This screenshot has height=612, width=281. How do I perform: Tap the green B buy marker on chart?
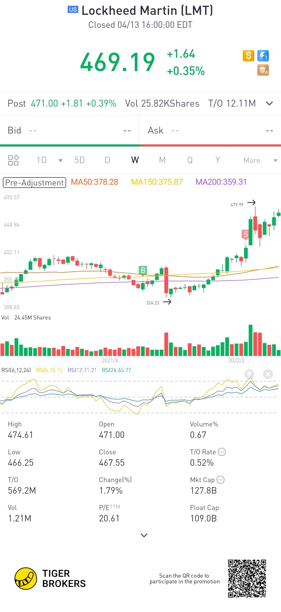click(x=143, y=270)
